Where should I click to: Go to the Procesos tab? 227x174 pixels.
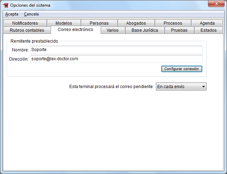[173, 23]
